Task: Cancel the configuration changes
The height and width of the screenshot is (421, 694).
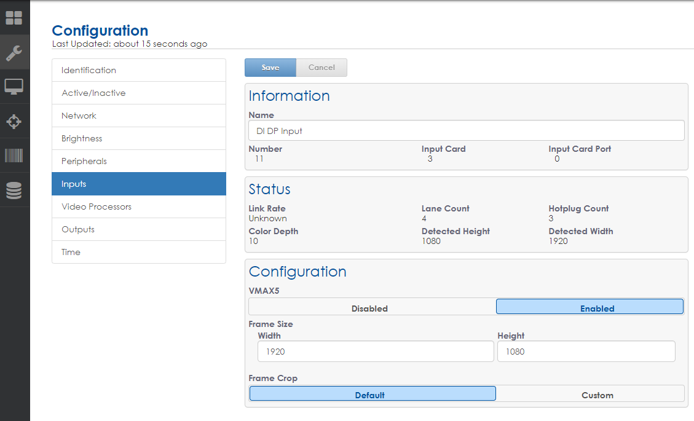Action: [321, 68]
